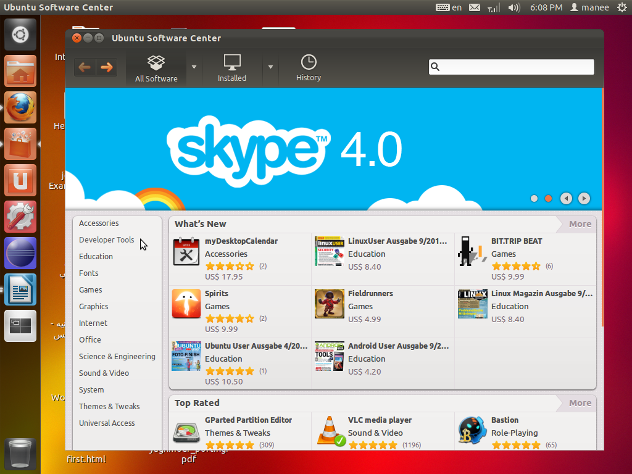Open LibreOffice Writer from the launcher
This screenshot has height=474, width=632.
click(x=20, y=289)
